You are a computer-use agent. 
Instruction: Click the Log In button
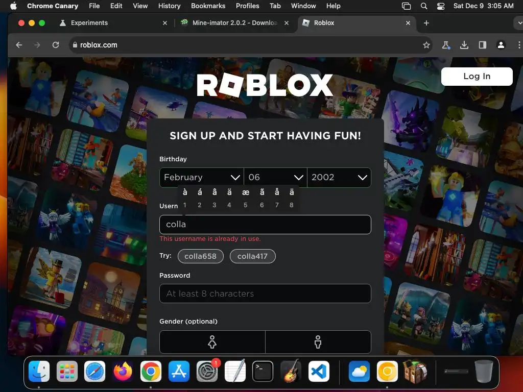[477, 77]
